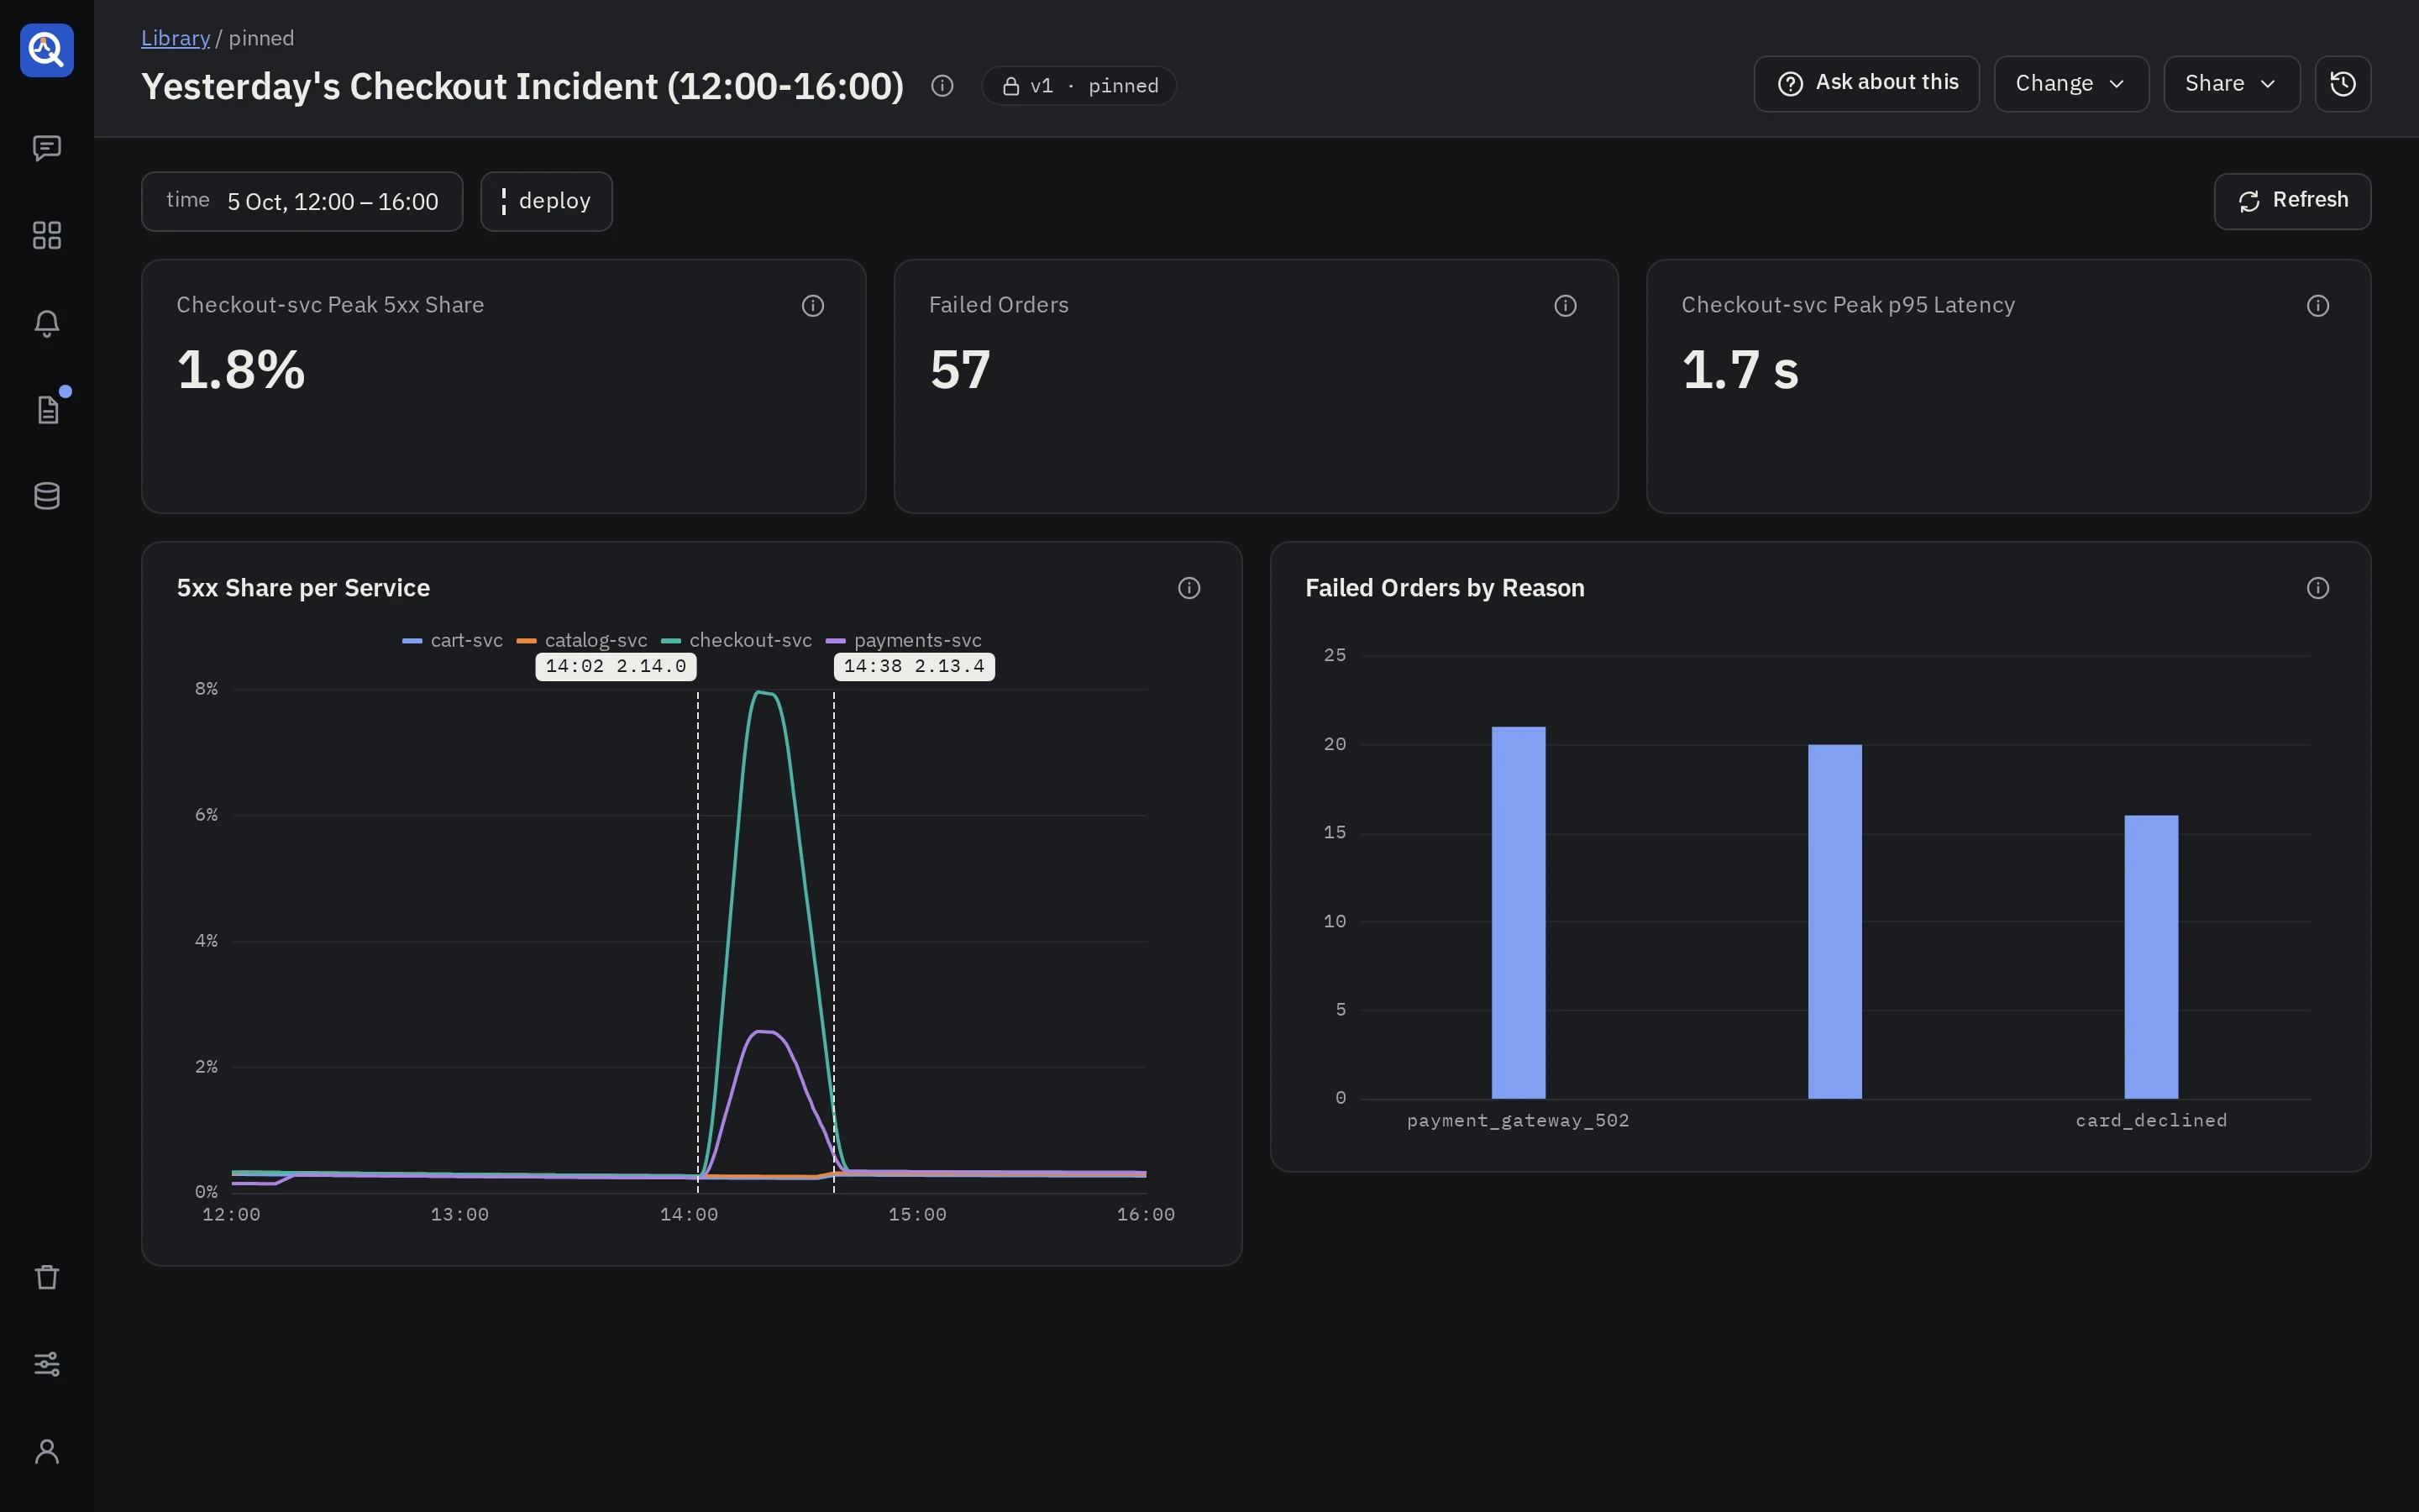Click the Ask about this button
2419x1512 pixels.
point(1866,84)
